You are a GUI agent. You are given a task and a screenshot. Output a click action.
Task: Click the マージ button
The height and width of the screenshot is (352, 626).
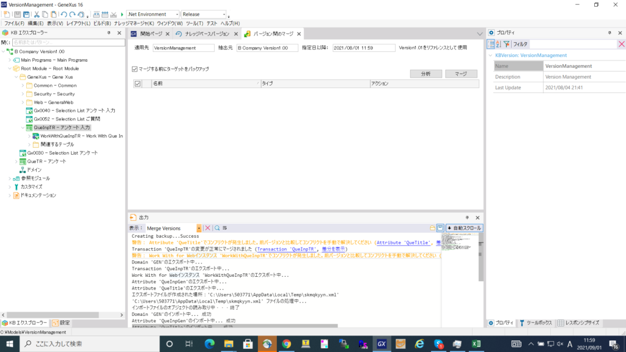coord(461,74)
